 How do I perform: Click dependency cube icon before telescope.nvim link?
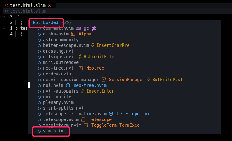[111, 114]
